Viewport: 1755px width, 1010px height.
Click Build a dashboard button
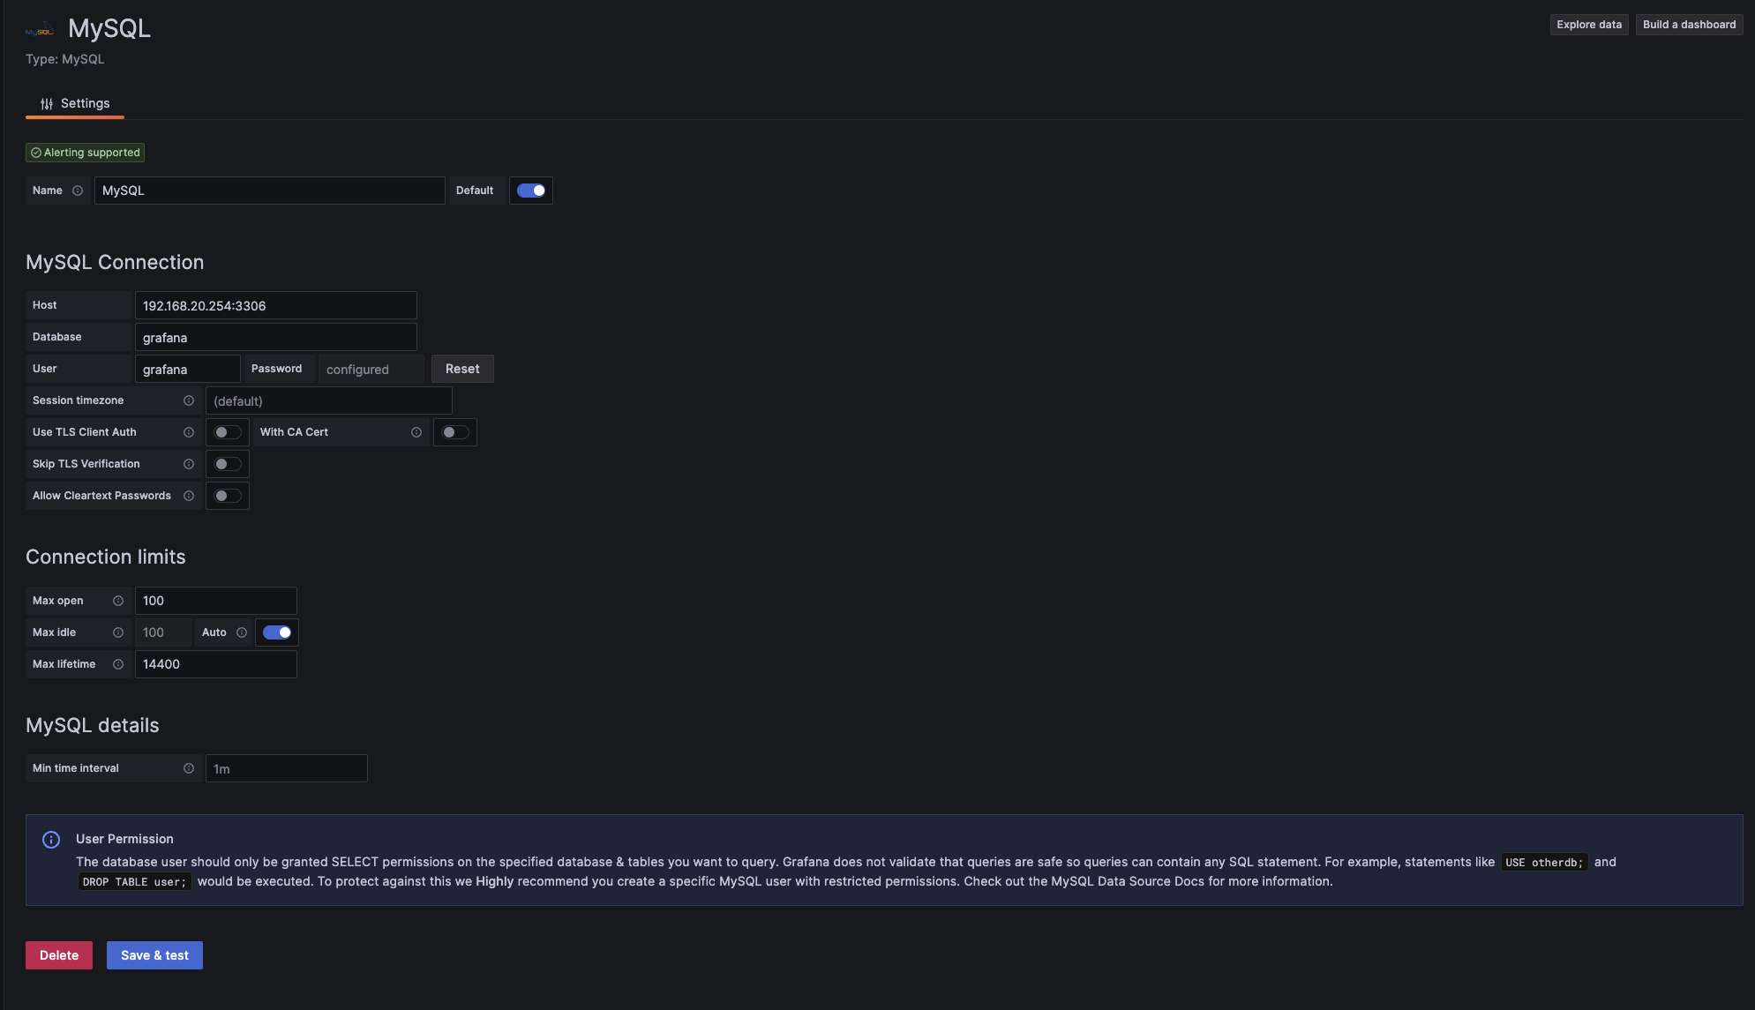coord(1689,25)
